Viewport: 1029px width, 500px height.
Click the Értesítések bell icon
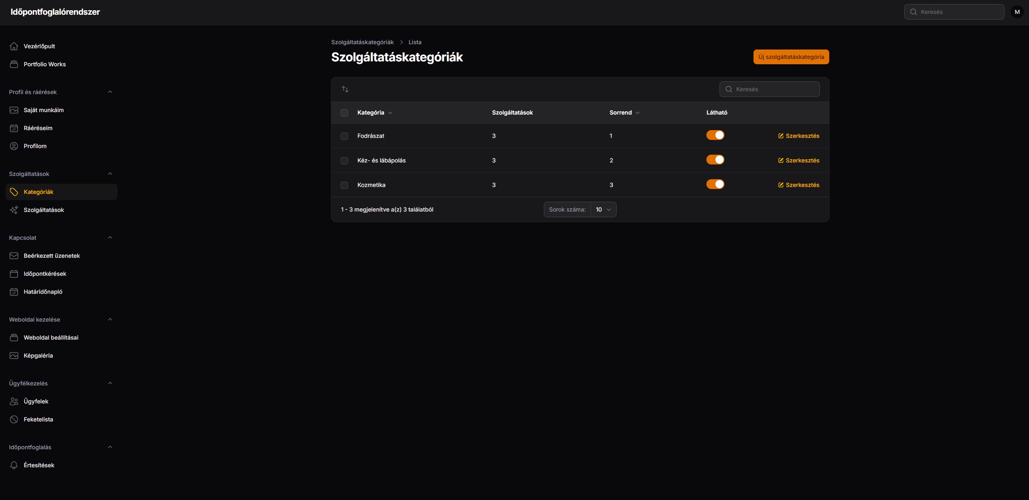pyautogui.click(x=14, y=465)
